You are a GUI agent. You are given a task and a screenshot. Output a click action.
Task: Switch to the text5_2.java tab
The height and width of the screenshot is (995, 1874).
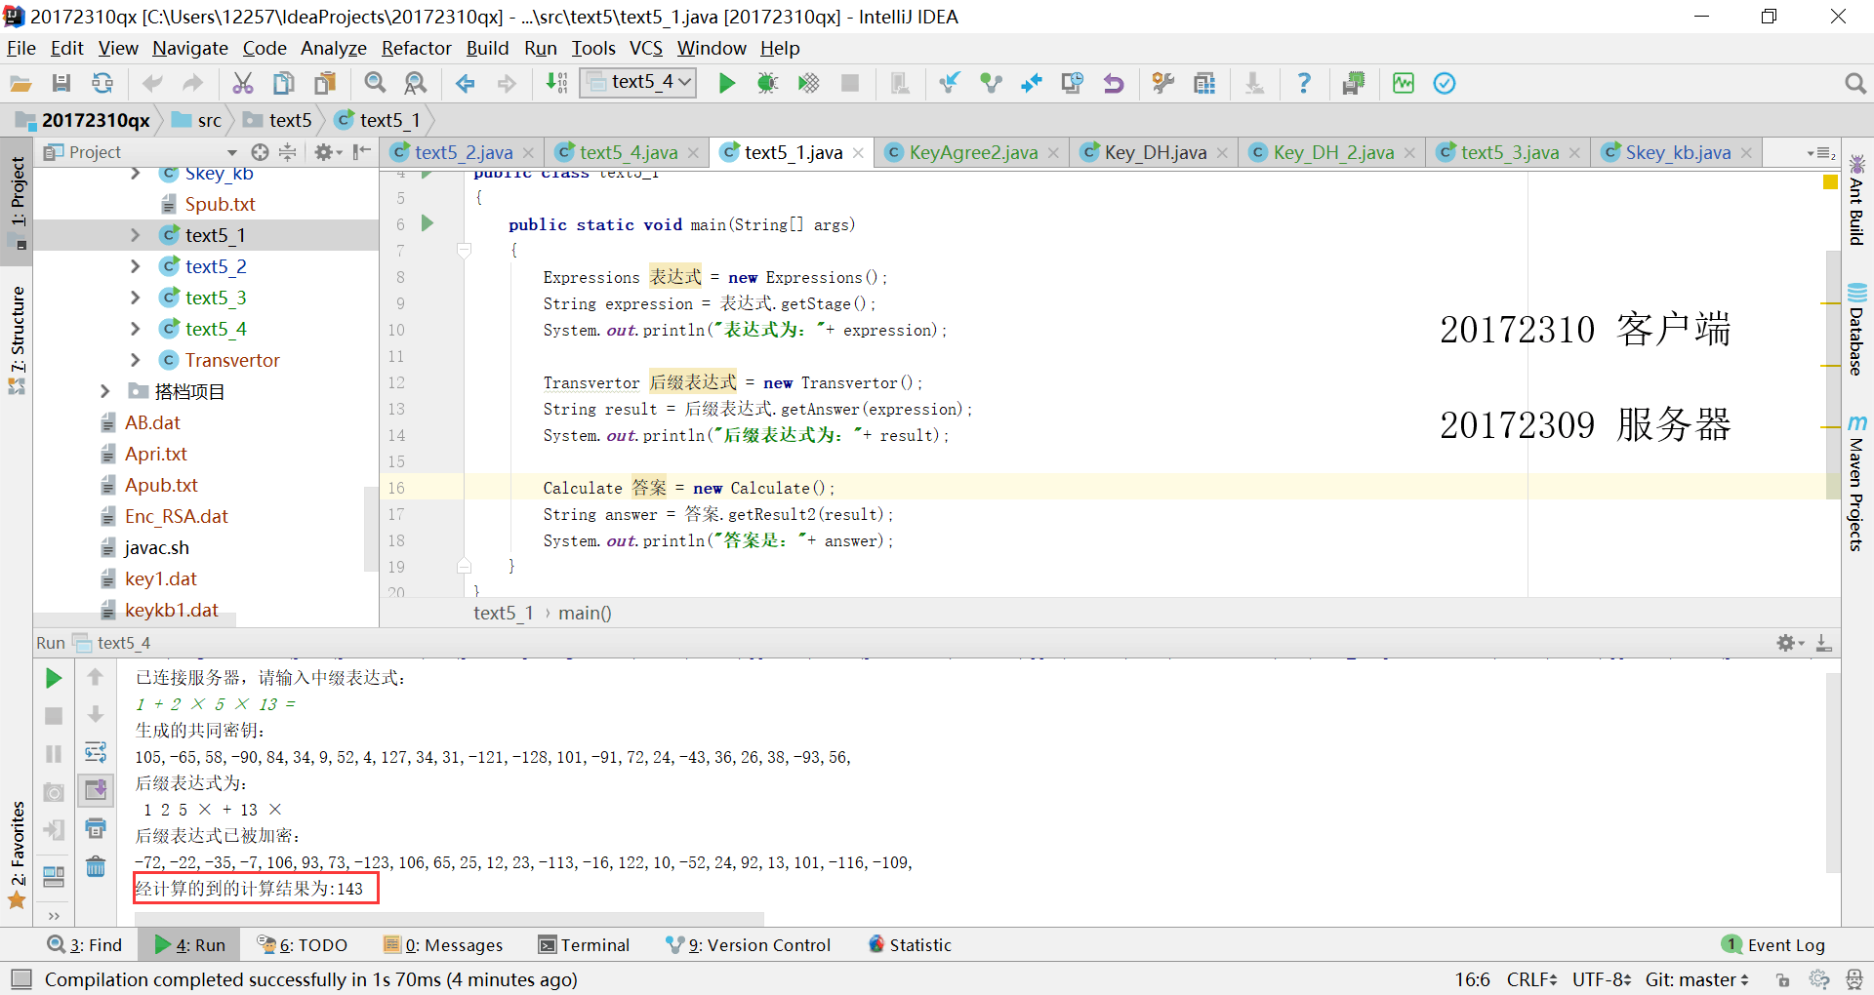[x=463, y=152]
